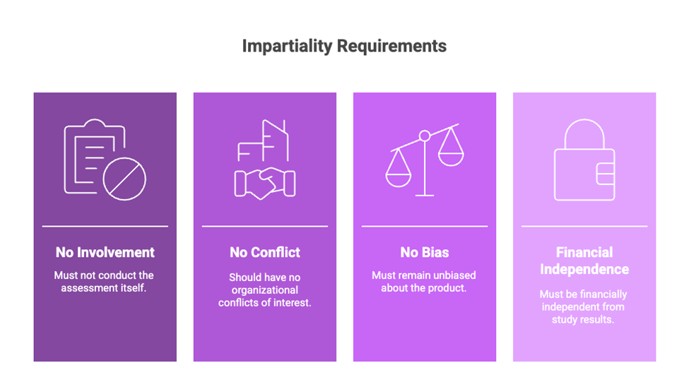Select the 'Impartiality Requirements' title
This screenshot has height=370, width=689.
coord(344,46)
